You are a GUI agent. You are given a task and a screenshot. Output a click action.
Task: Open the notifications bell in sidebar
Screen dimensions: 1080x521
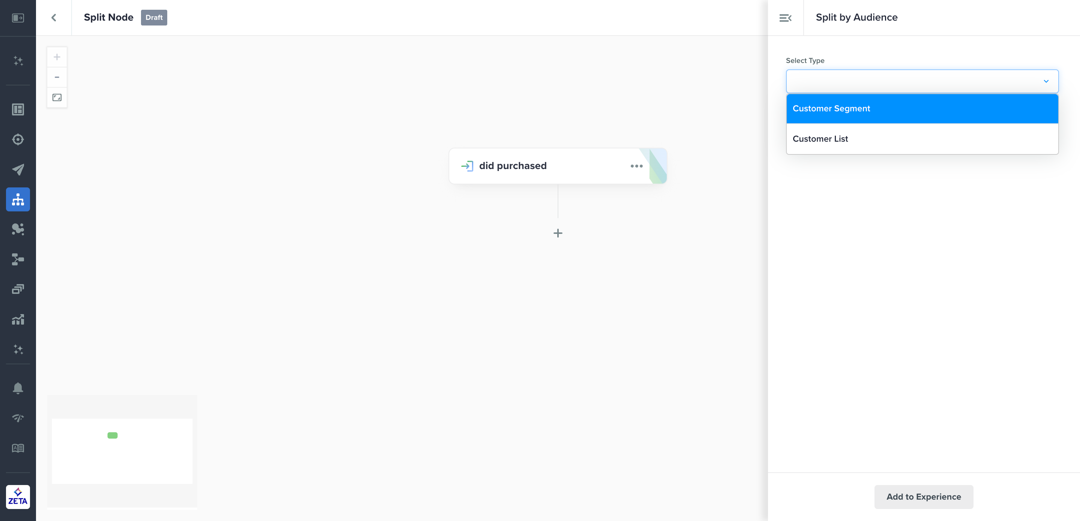[x=18, y=388]
